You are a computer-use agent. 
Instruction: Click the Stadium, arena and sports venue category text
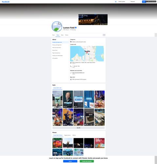(x=79, y=42)
